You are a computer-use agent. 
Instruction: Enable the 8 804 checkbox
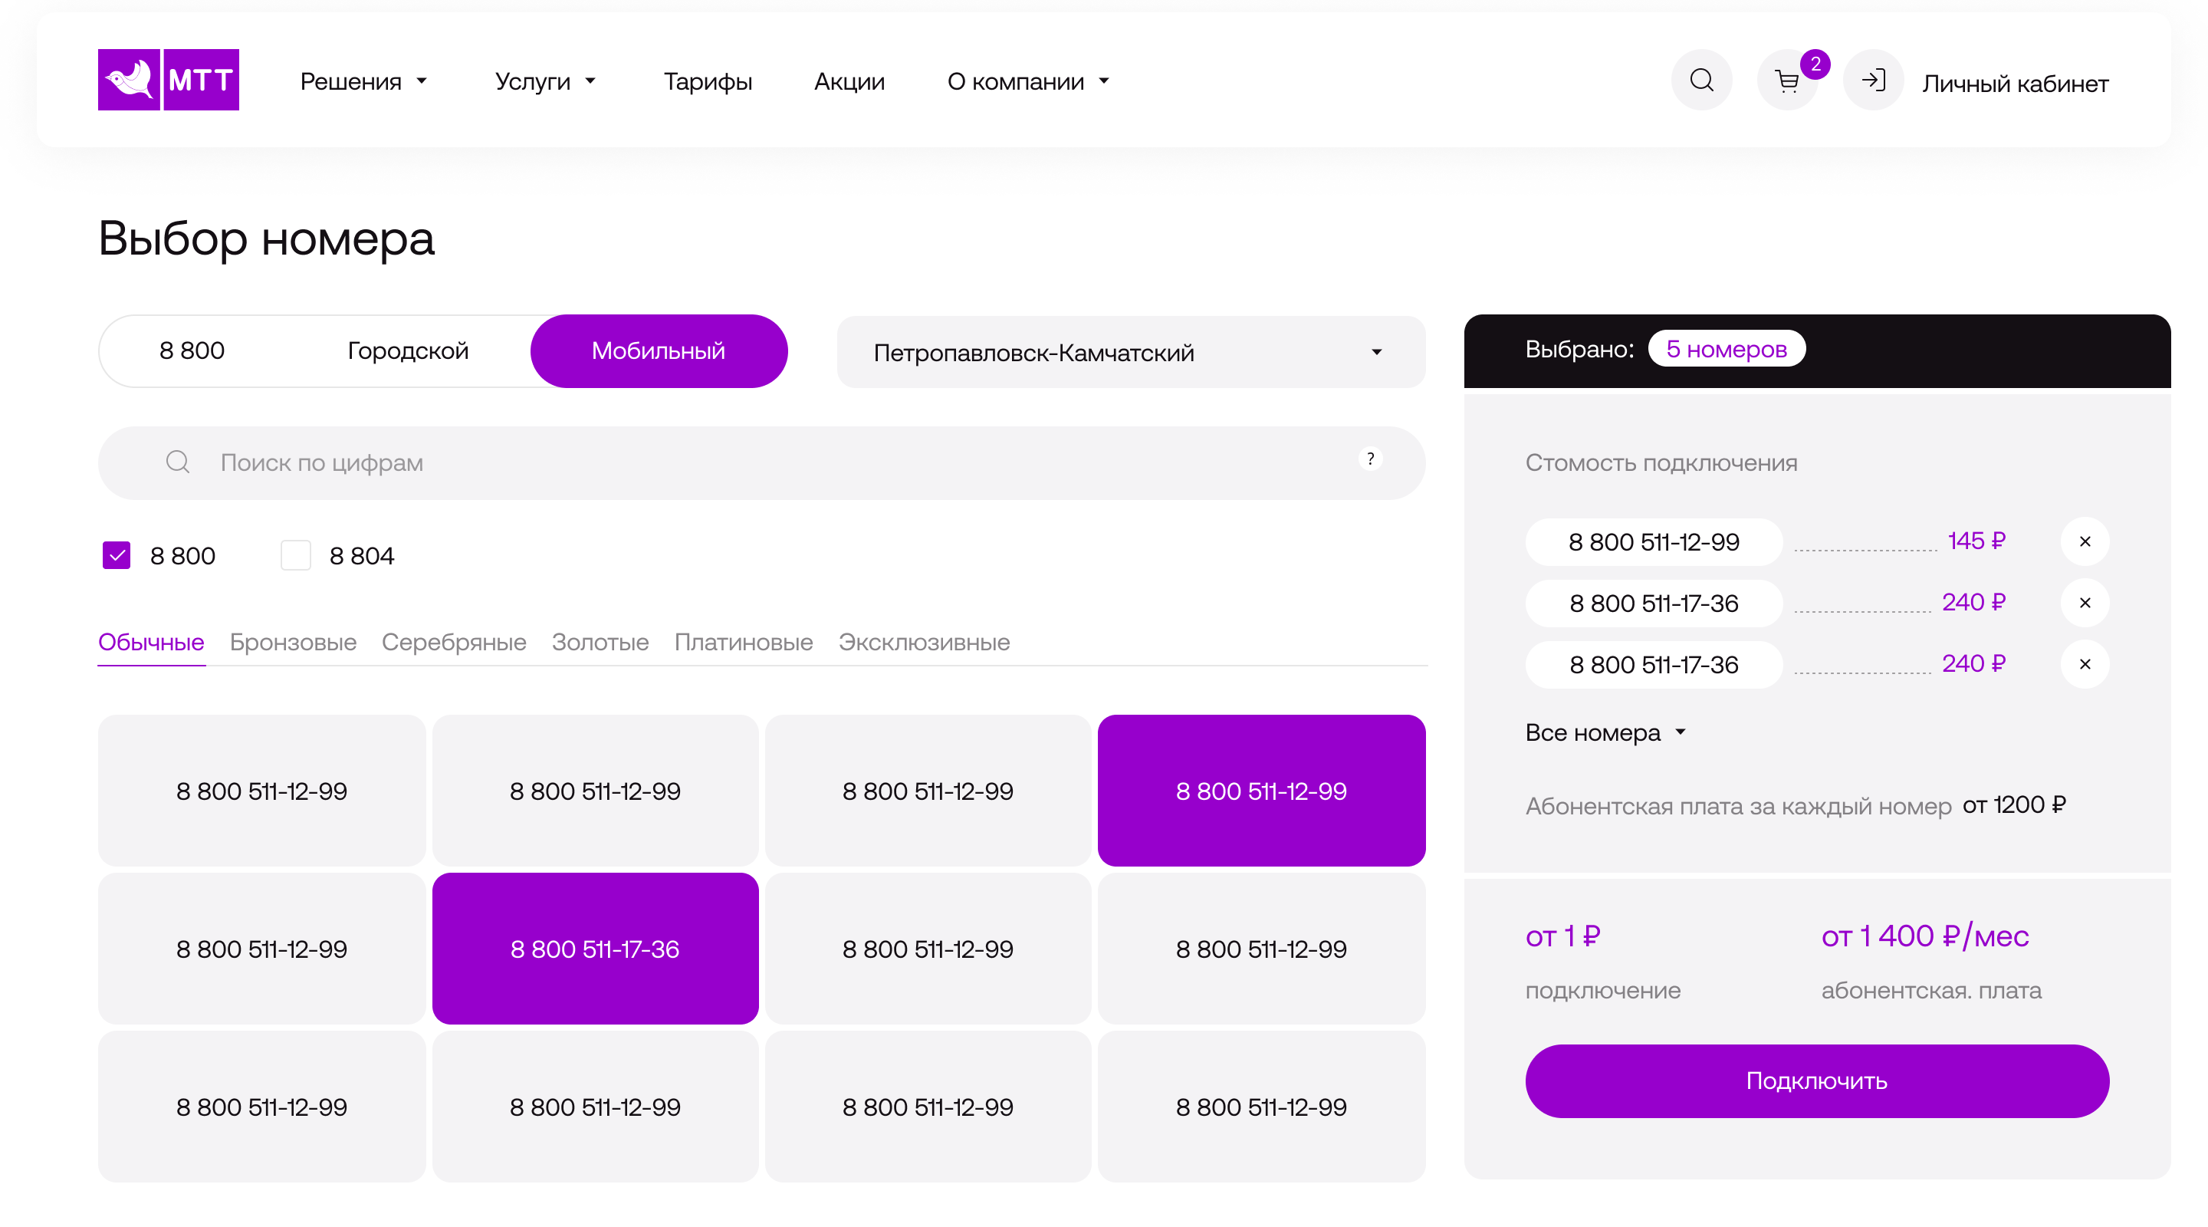(x=296, y=556)
